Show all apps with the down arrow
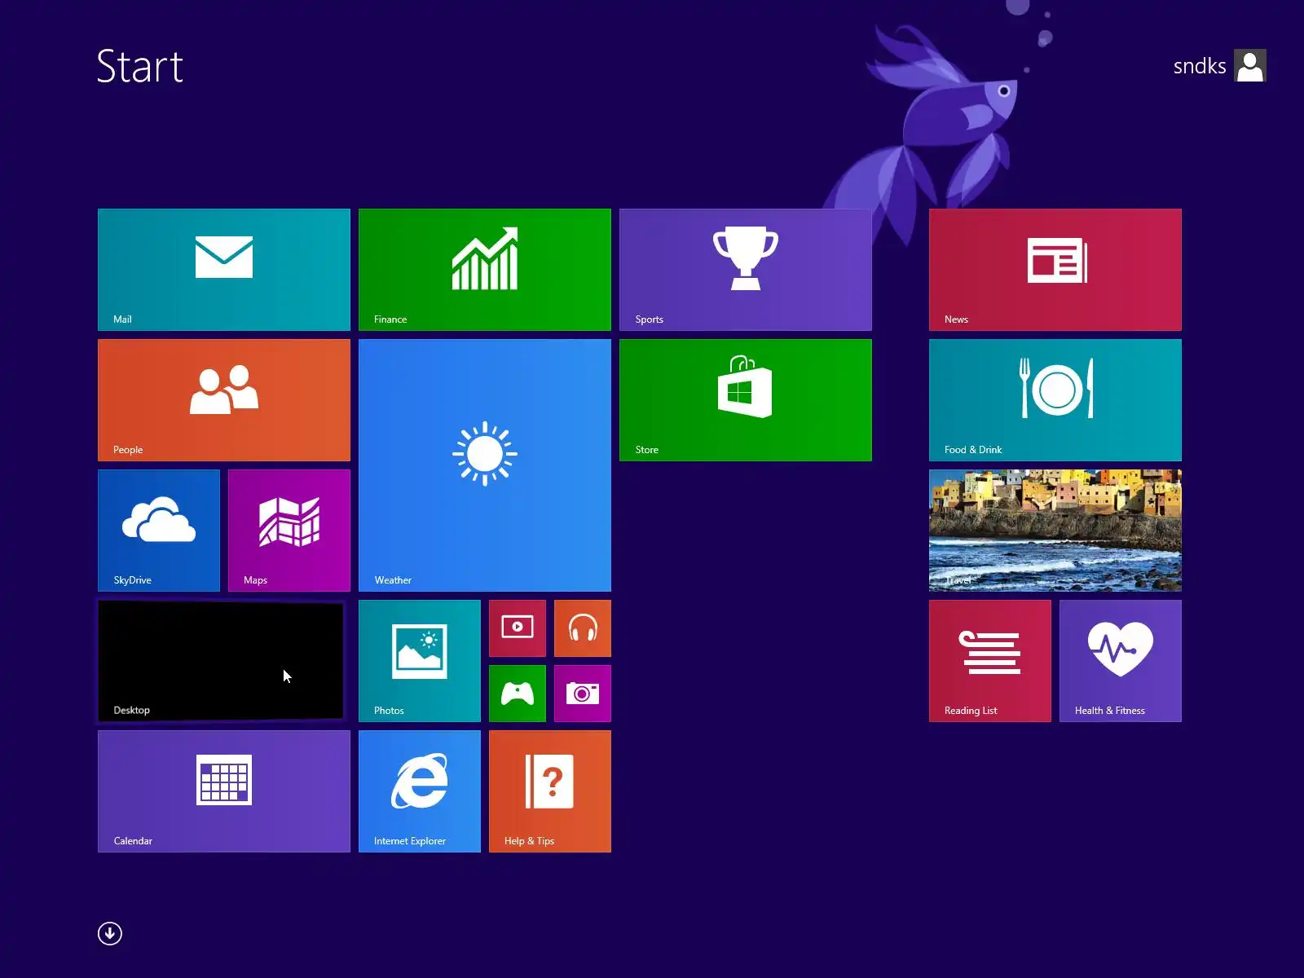Viewport: 1304px width, 978px height. [110, 933]
